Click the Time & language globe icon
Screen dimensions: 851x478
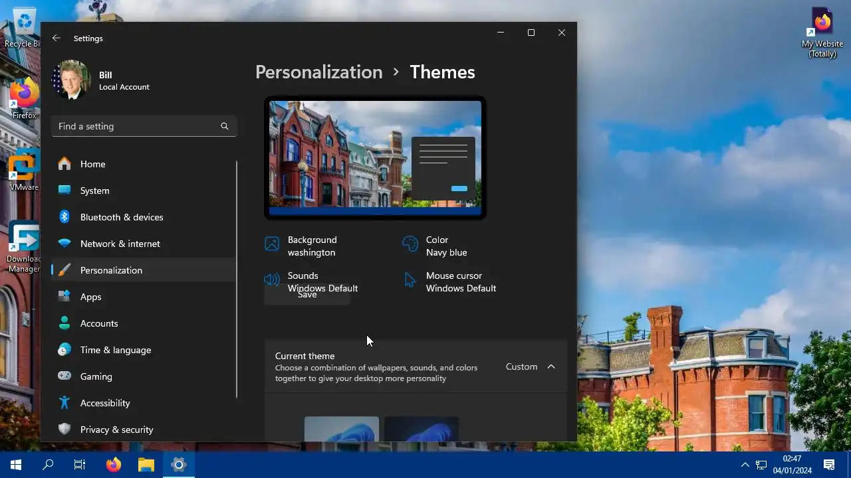click(64, 350)
